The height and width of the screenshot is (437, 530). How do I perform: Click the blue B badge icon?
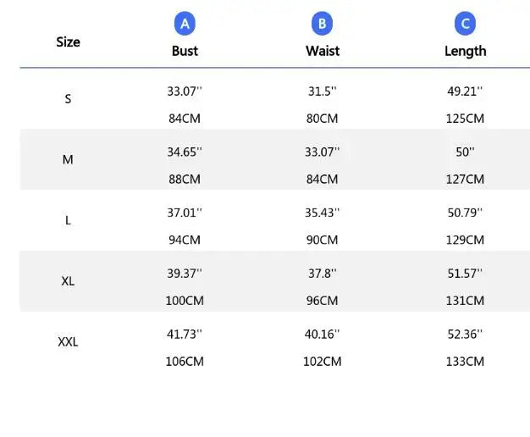point(322,24)
